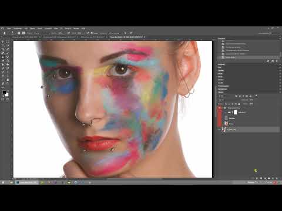Open the 3D menu

[x=61, y=29]
